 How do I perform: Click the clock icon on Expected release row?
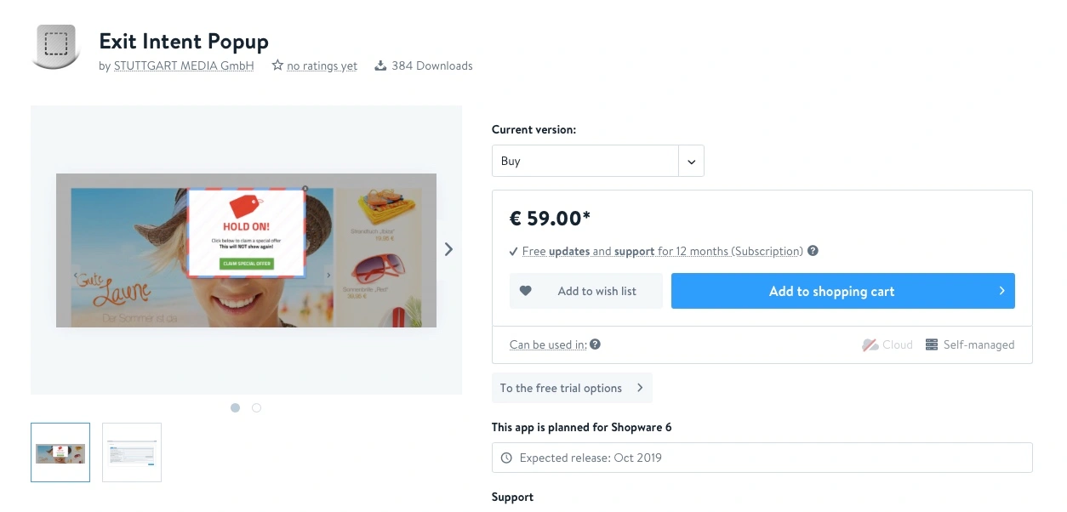505,458
